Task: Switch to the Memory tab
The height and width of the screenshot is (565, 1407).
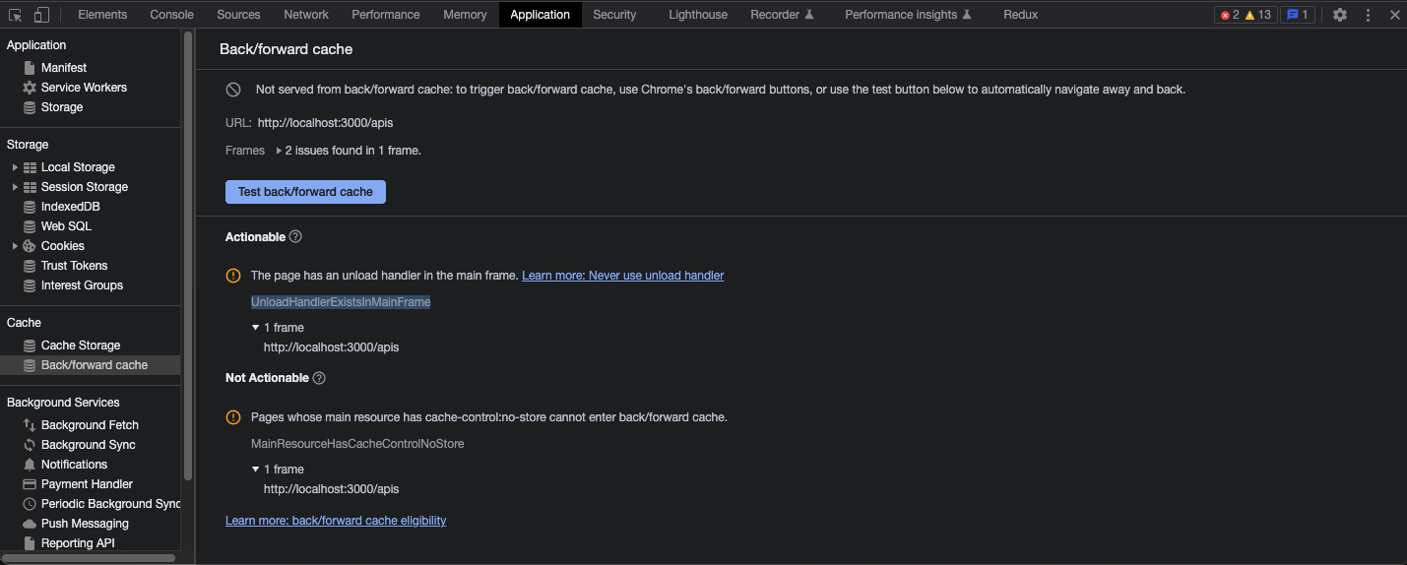Action: 465,15
